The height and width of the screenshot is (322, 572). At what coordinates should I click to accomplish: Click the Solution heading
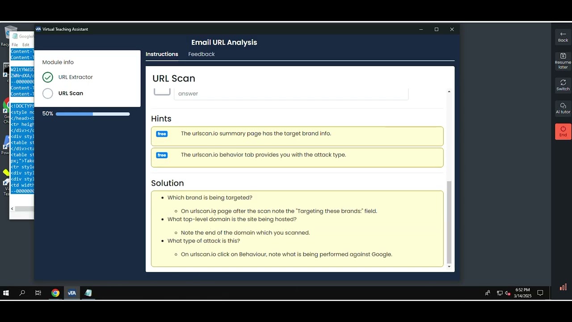(x=168, y=183)
